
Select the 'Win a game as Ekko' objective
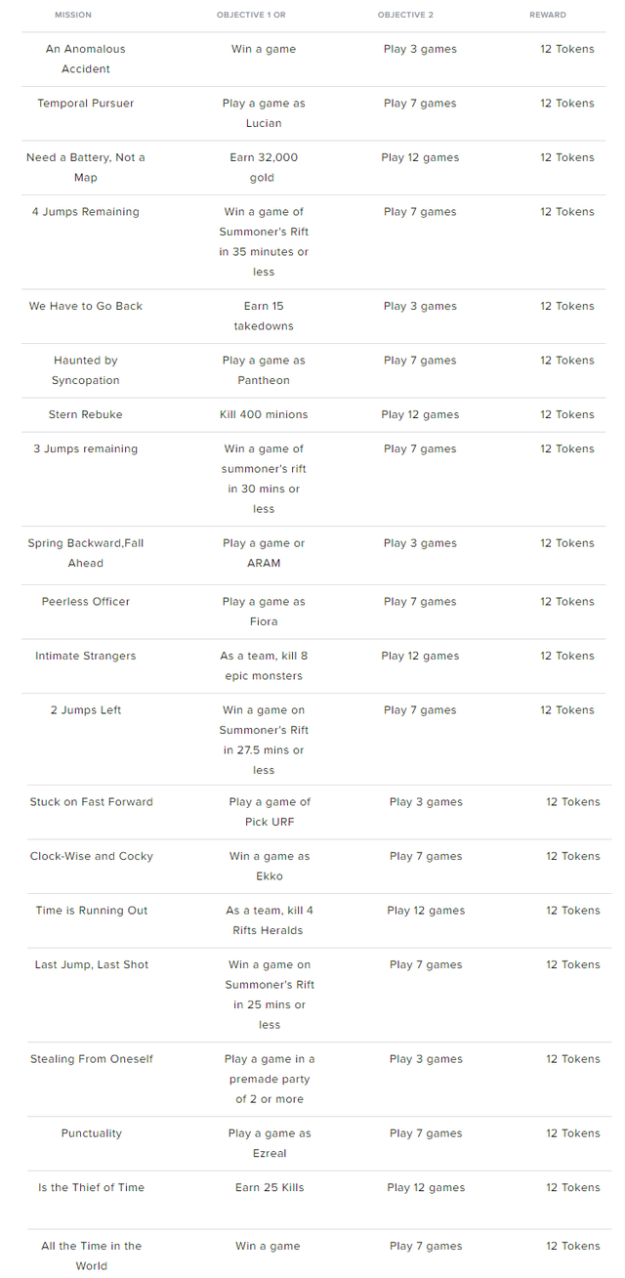pyautogui.click(x=270, y=866)
